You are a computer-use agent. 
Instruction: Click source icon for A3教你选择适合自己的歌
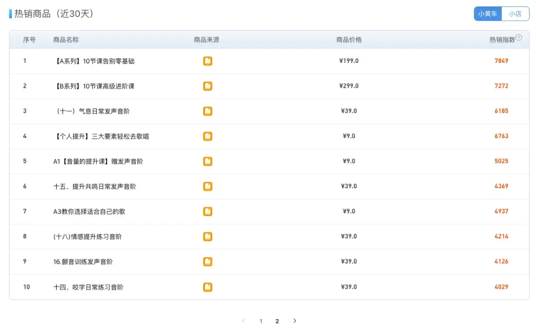pyautogui.click(x=207, y=212)
